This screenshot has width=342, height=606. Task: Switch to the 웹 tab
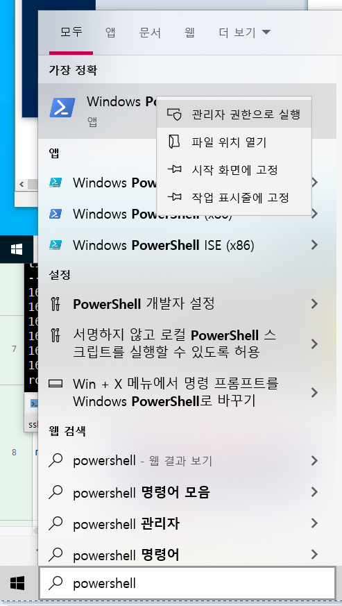click(189, 33)
